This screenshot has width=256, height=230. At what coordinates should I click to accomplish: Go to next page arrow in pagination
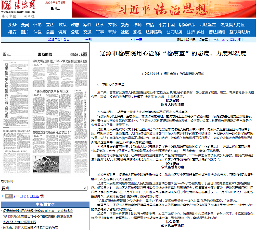point(25,196)
